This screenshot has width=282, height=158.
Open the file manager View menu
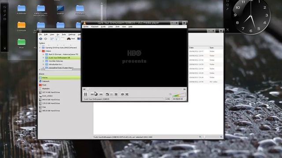pos(52,34)
